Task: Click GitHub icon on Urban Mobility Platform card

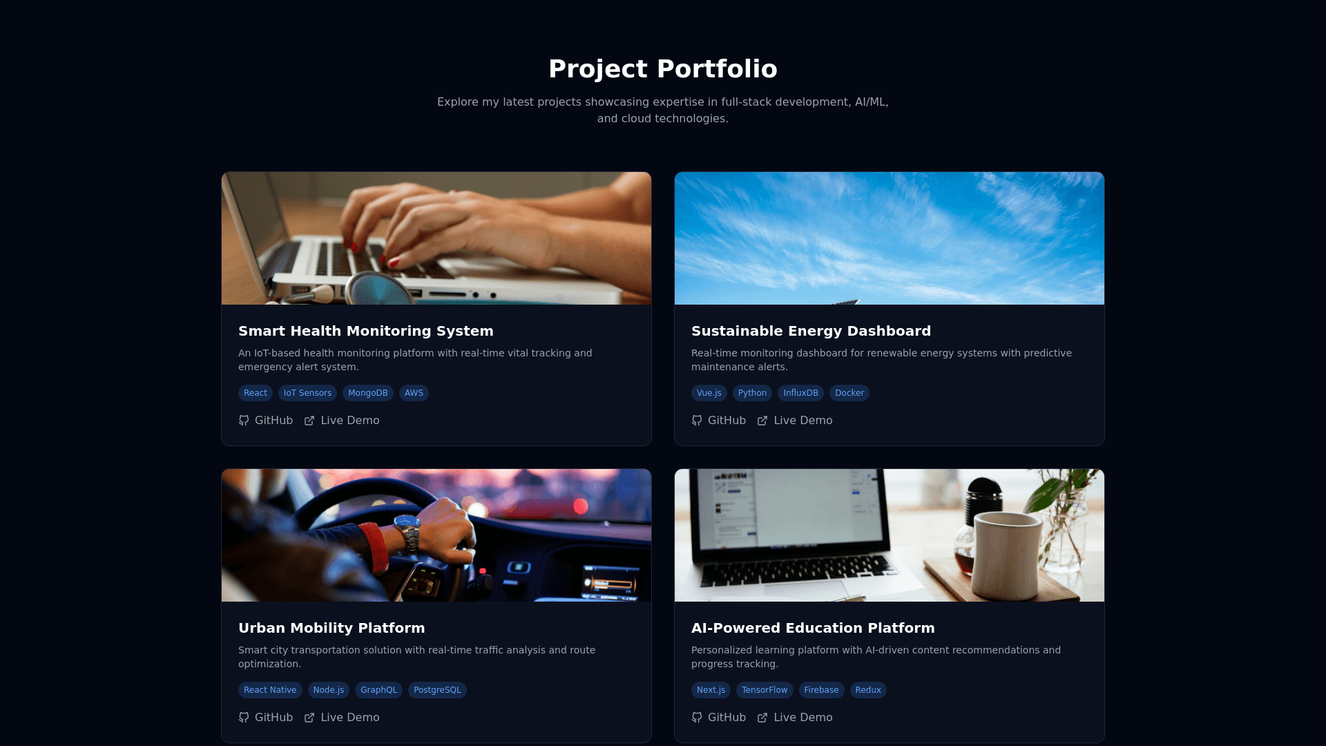Action: 244,718
